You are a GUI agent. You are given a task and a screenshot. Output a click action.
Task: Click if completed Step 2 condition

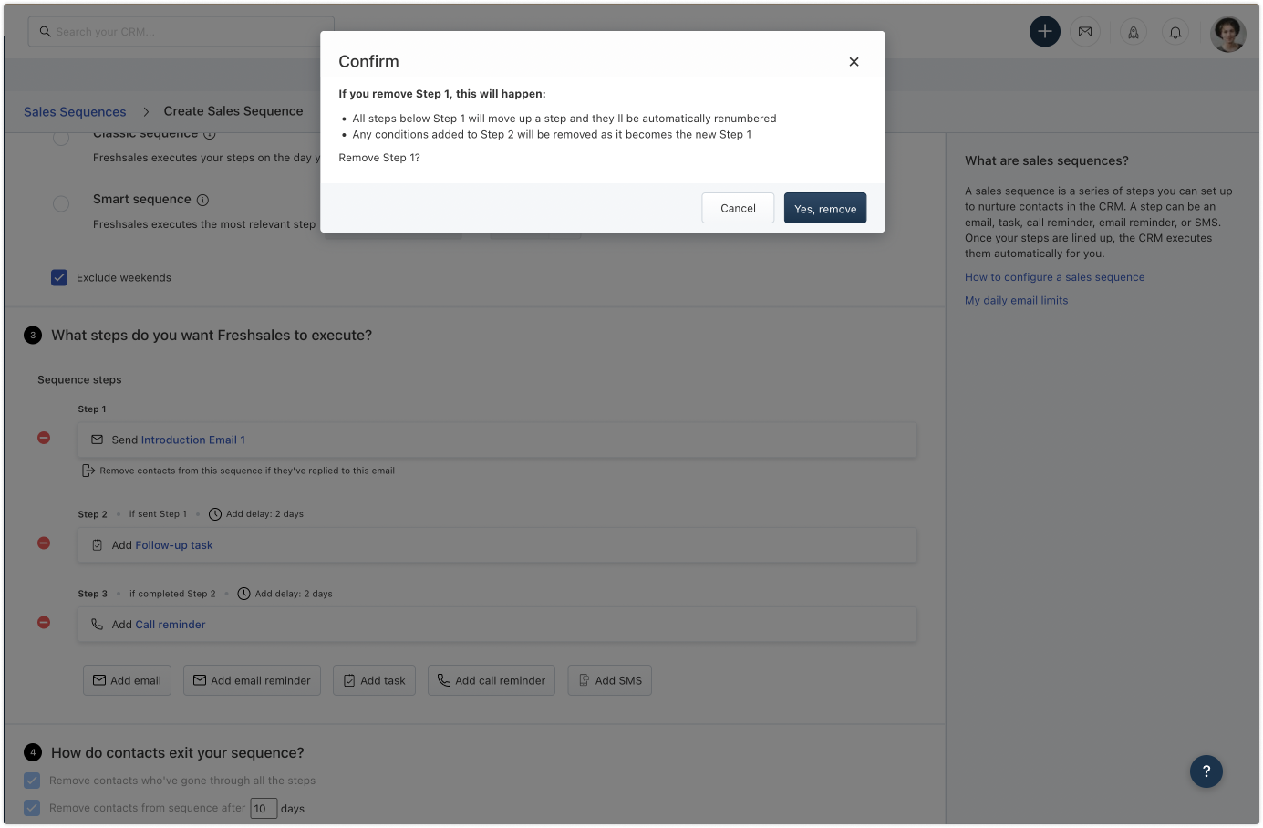172,594
